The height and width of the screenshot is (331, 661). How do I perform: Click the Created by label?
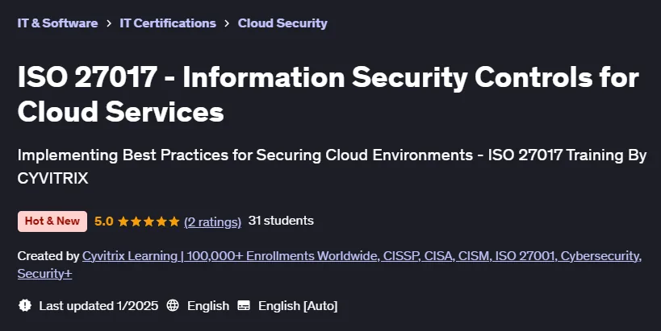tap(48, 256)
